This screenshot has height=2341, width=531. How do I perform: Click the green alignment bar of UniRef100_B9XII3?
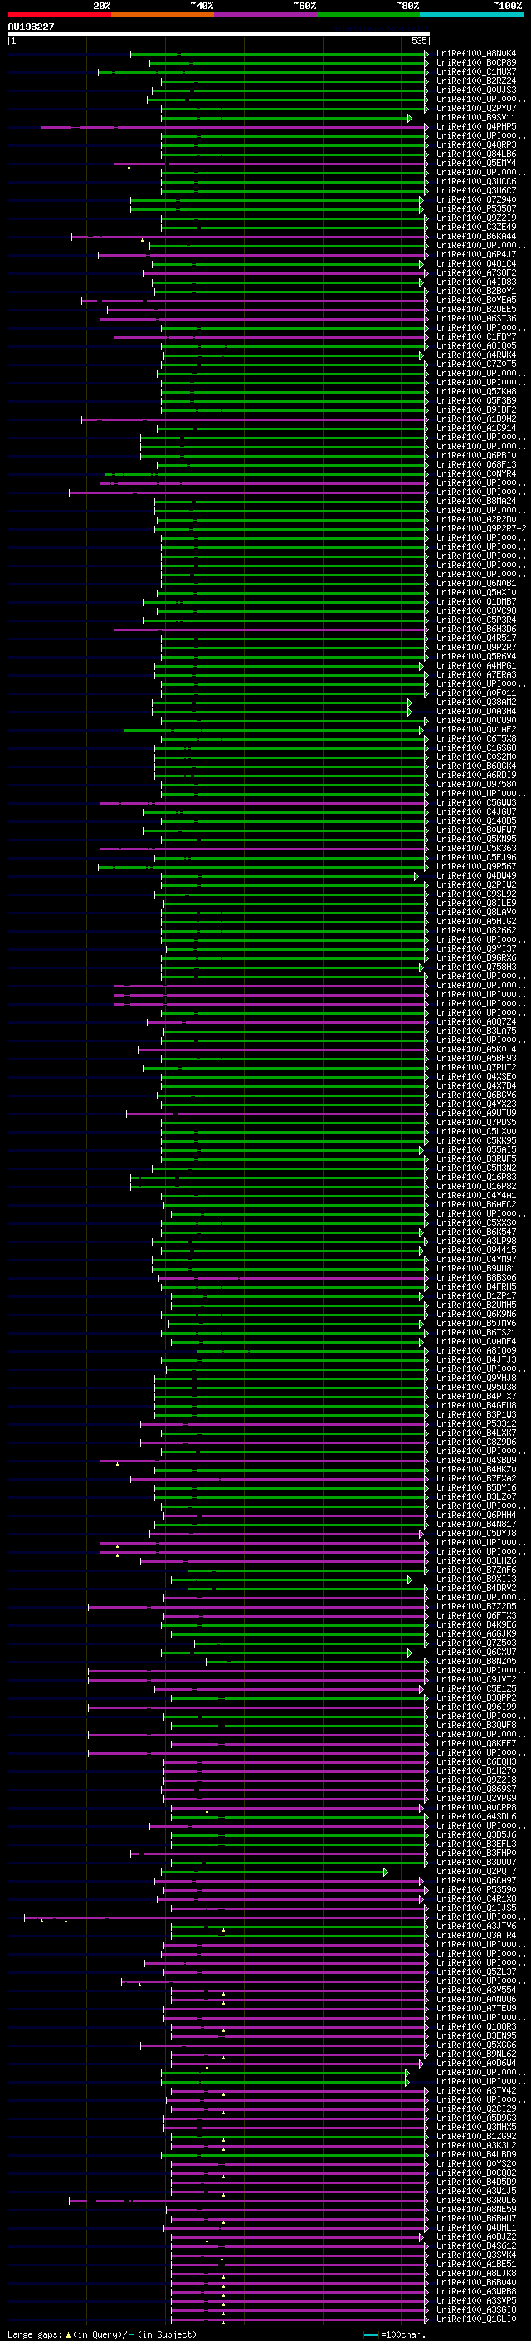tap(290, 1579)
